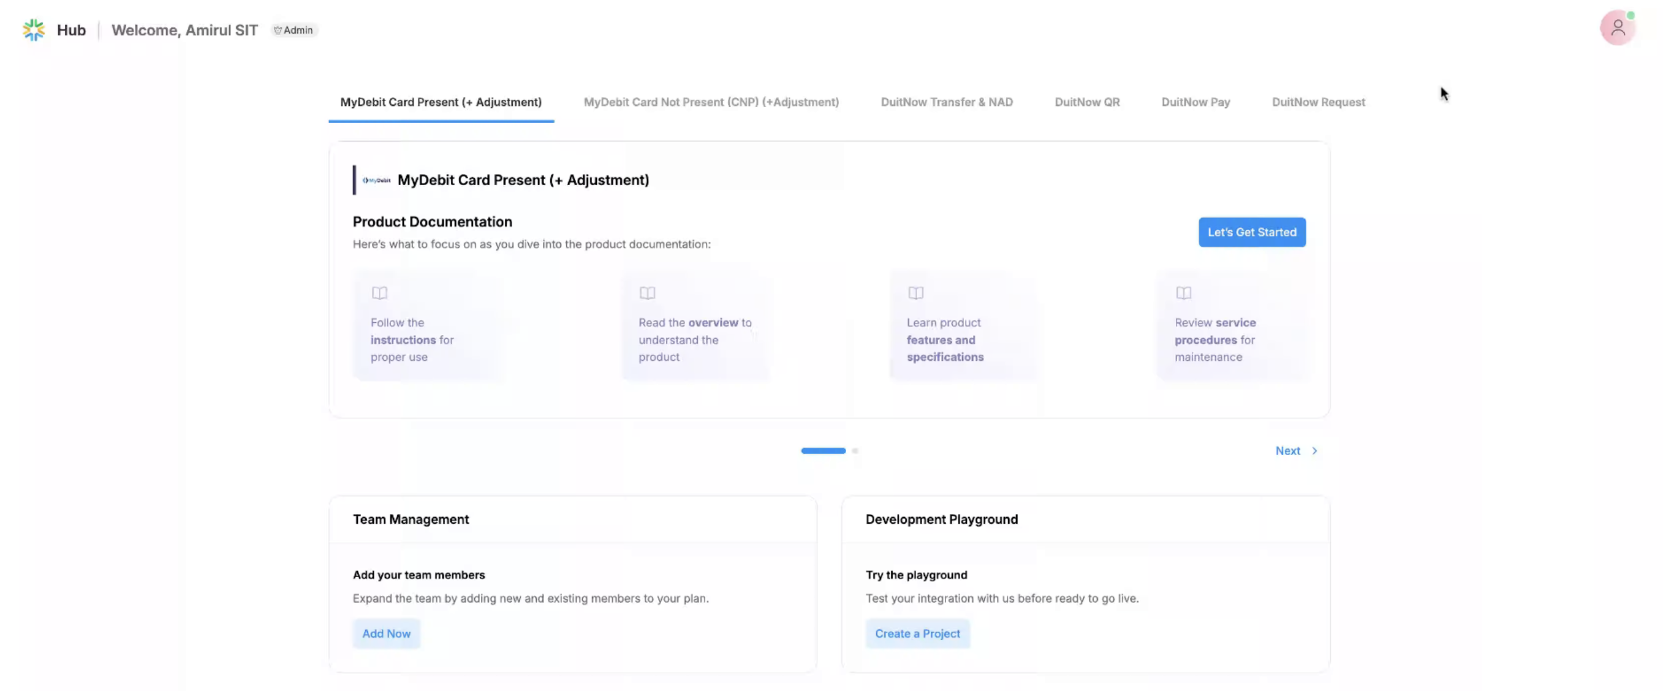Click the book icon above overview card
The width and height of the screenshot is (1663, 691).
click(647, 293)
